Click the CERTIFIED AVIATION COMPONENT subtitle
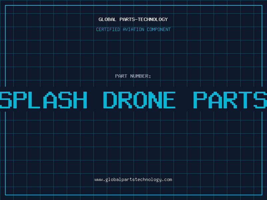The width and height of the screenshot is (267, 200). [x=133, y=29]
